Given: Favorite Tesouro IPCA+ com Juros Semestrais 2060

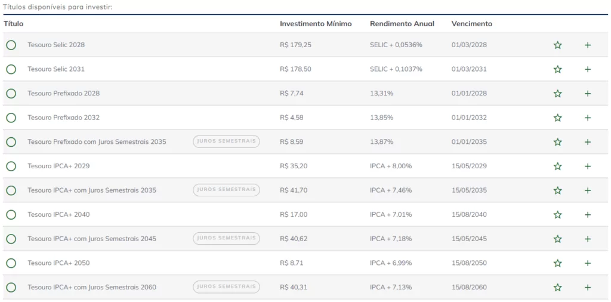Looking at the screenshot, I should click(557, 288).
